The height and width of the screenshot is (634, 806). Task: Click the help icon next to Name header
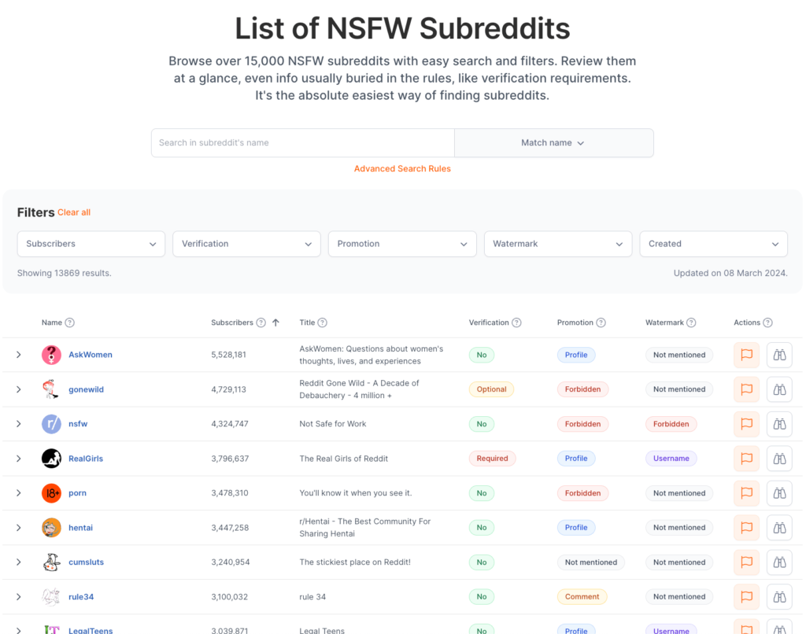click(70, 323)
